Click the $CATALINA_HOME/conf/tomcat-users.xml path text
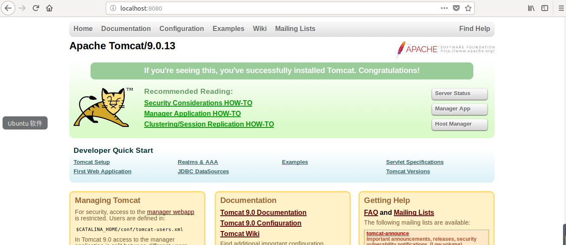 pos(129,229)
